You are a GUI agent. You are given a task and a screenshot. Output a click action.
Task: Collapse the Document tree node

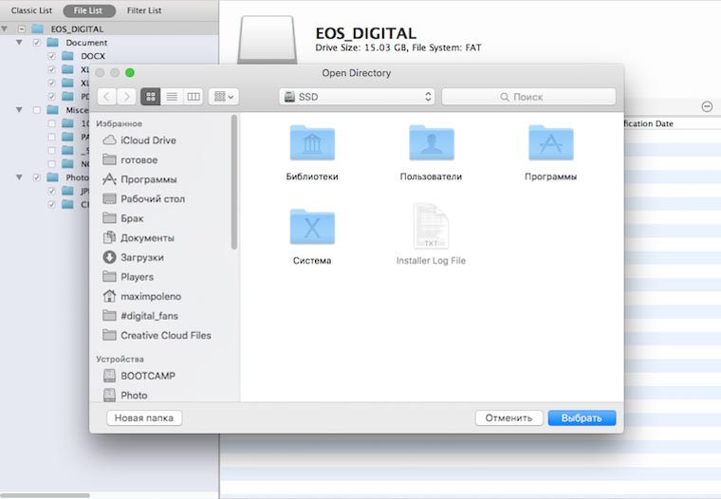[19, 43]
